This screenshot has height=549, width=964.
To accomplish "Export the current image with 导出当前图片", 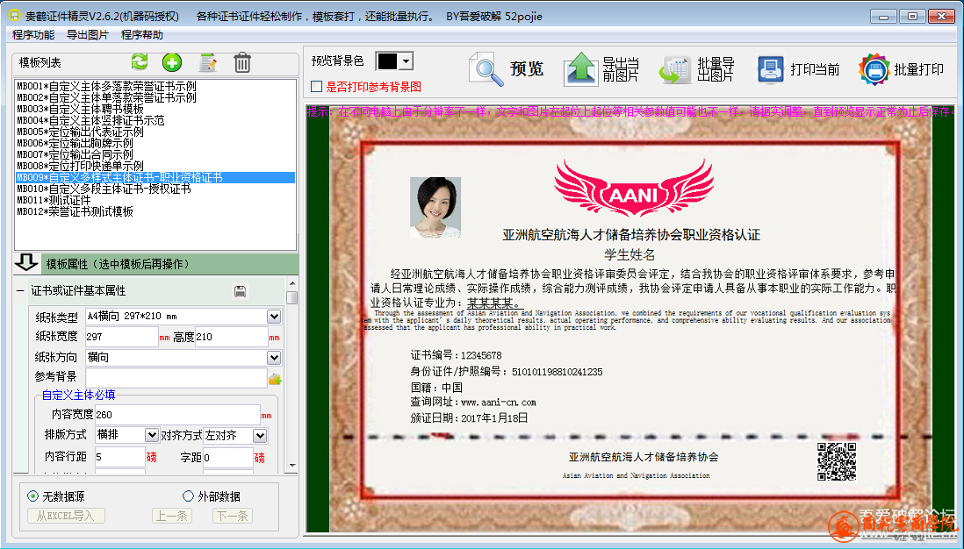I will [x=602, y=68].
